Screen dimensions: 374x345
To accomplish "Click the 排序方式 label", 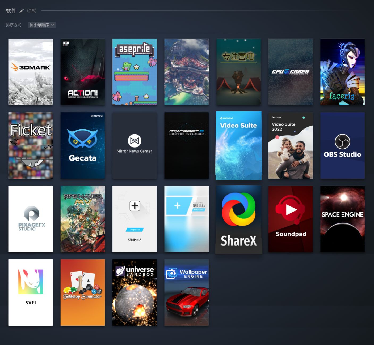I will click(14, 25).
